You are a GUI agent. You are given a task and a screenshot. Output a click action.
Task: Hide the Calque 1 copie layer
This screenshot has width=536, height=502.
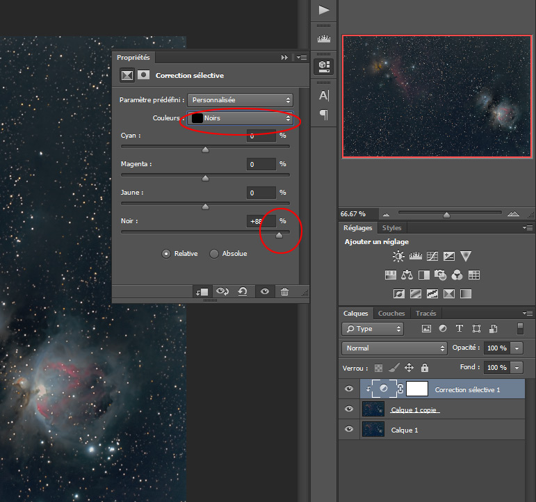tap(349, 409)
